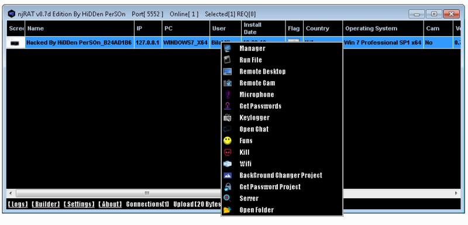468x225 pixels.
Task: Click the Flag column header
Action: click(x=295, y=29)
